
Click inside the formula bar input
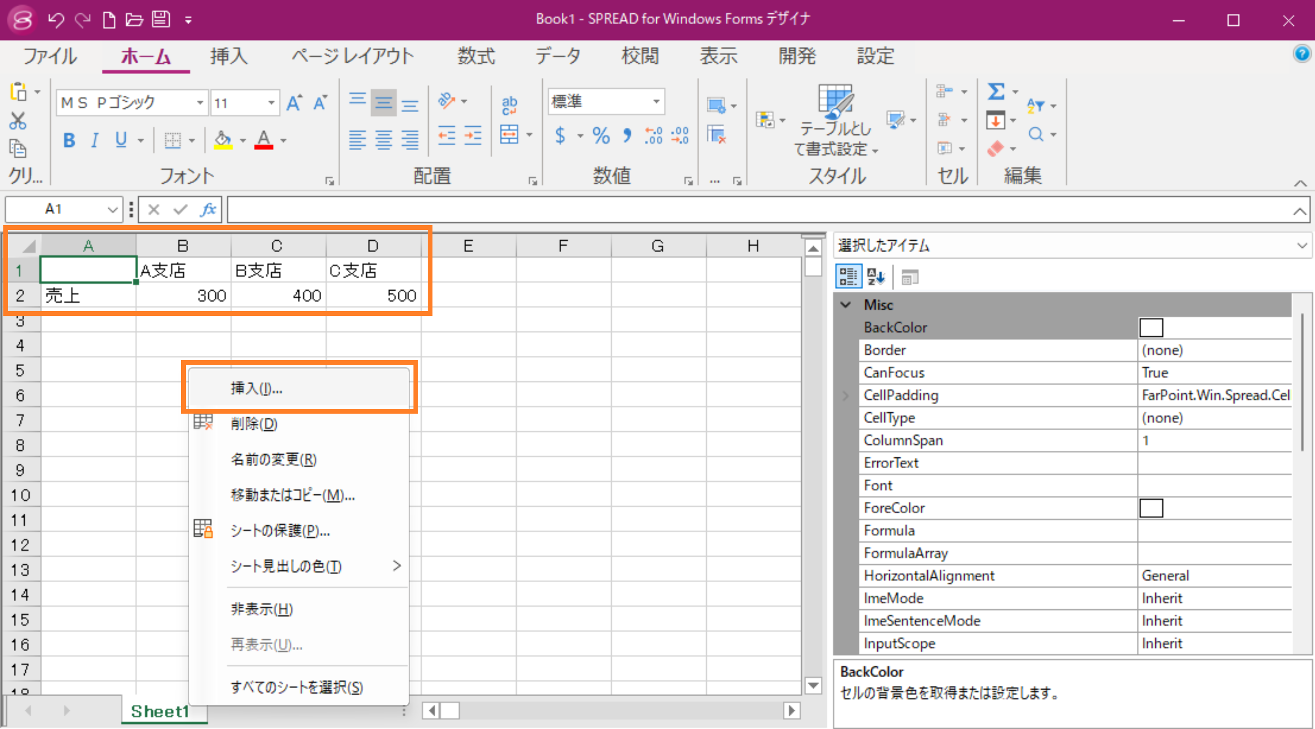pos(758,209)
